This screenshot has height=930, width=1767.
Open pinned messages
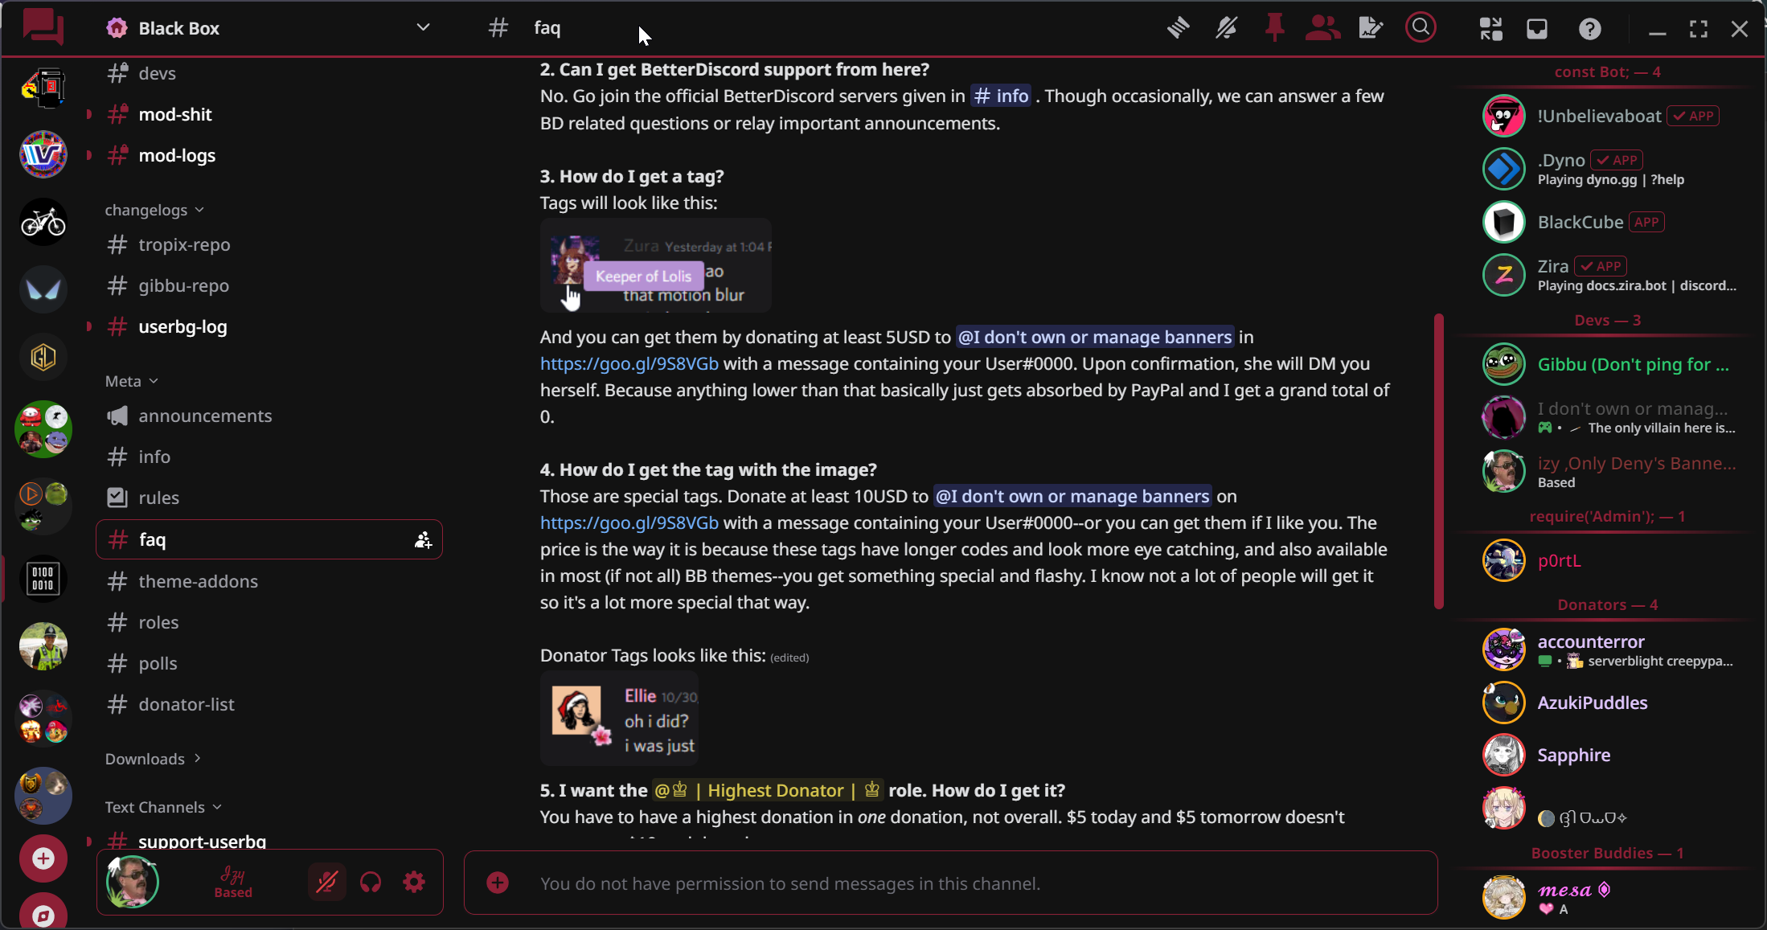[1274, 29]
